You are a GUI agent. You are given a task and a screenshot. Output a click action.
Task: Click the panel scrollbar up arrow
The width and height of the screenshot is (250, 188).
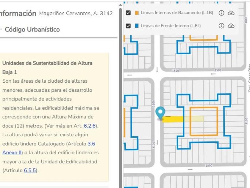click(120, 5)
